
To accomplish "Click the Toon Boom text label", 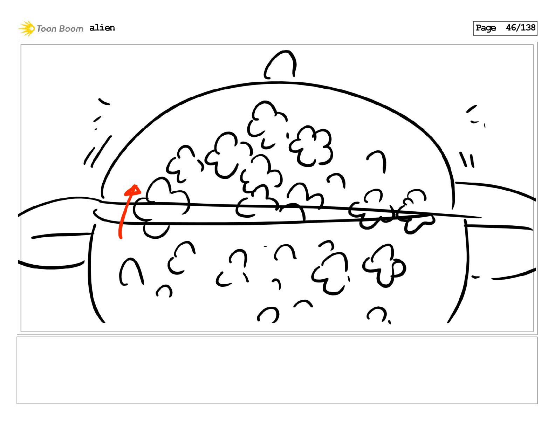I will click(x=60, y=29).
